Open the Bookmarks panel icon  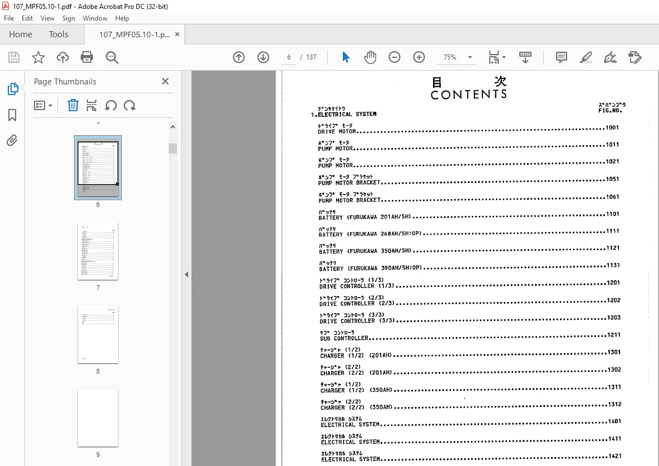(x=12, y=115)
